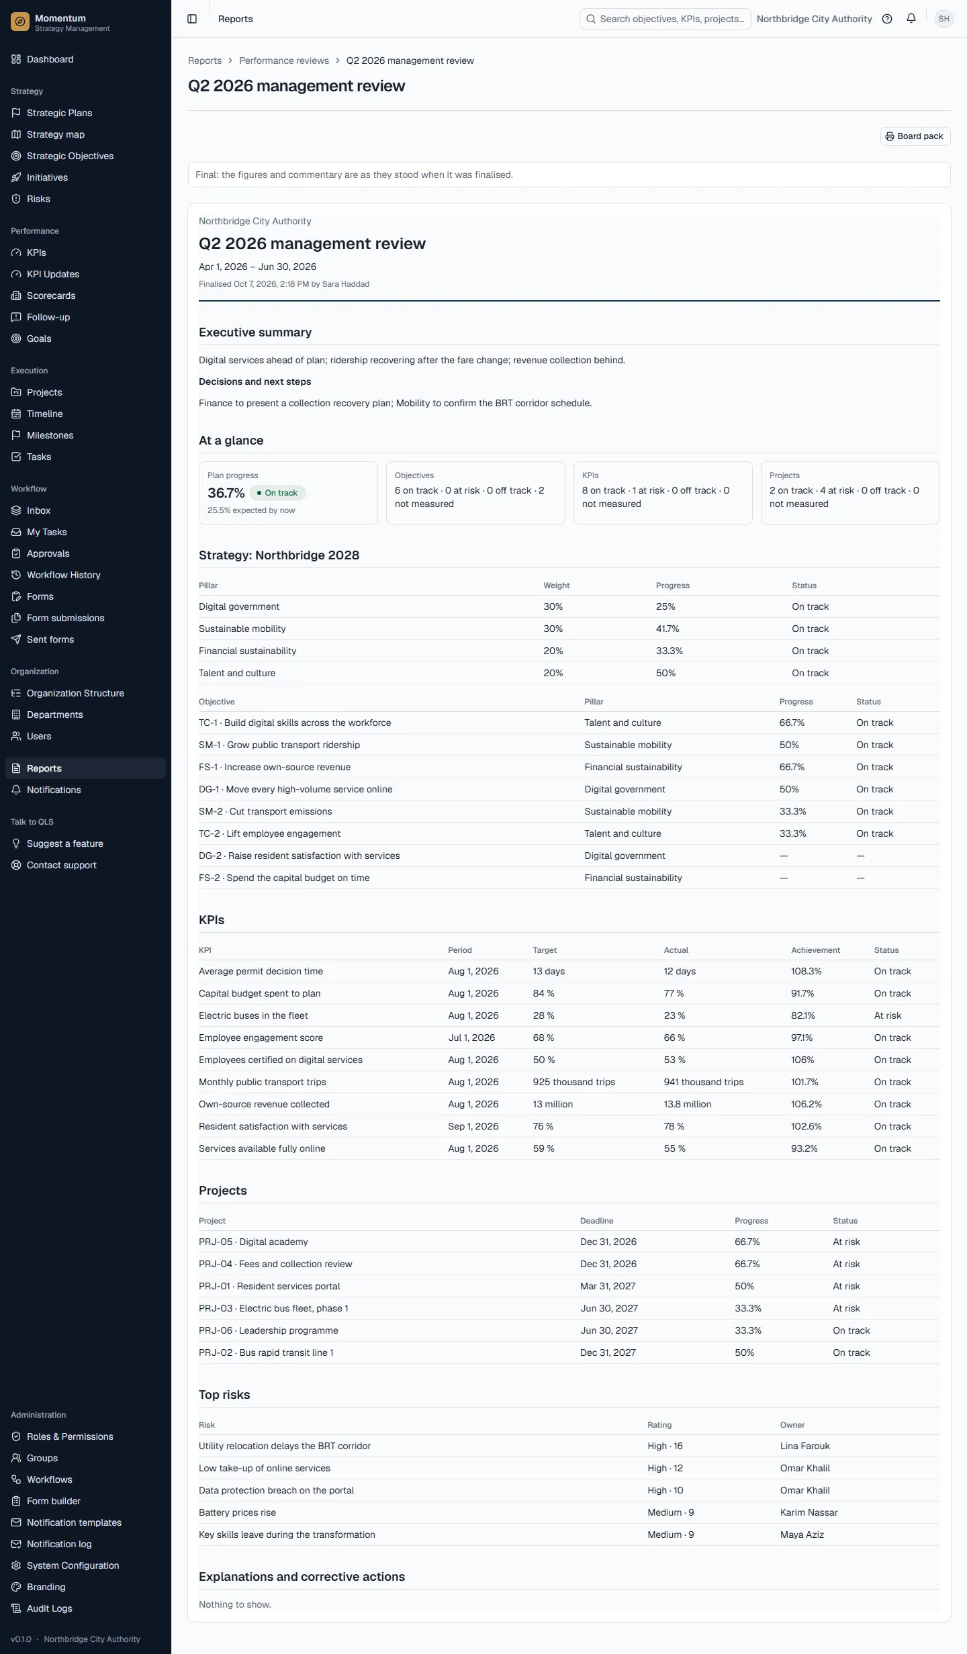The image size is (967, 1654).
Task: Go to Strategic Objectives page
Action: [x=85, y=156]
